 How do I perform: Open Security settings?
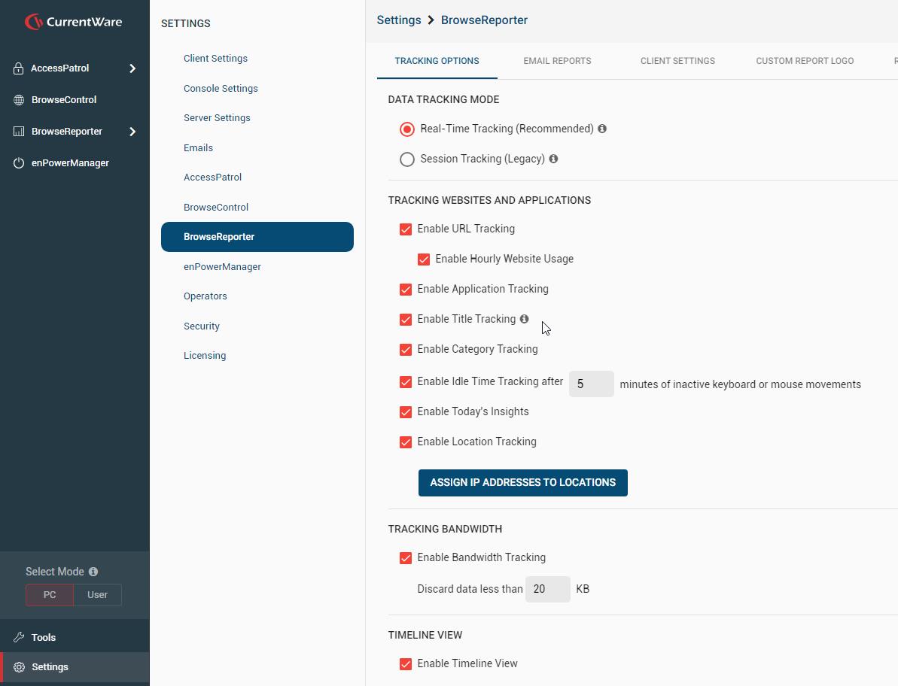(x=202, y=326)
